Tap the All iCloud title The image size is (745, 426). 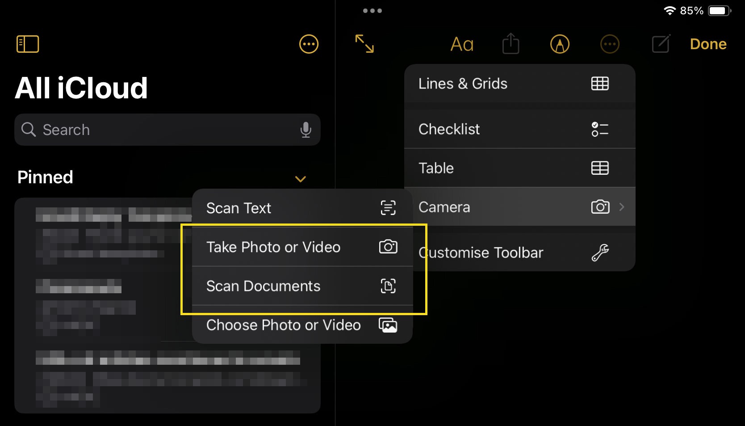81,88
